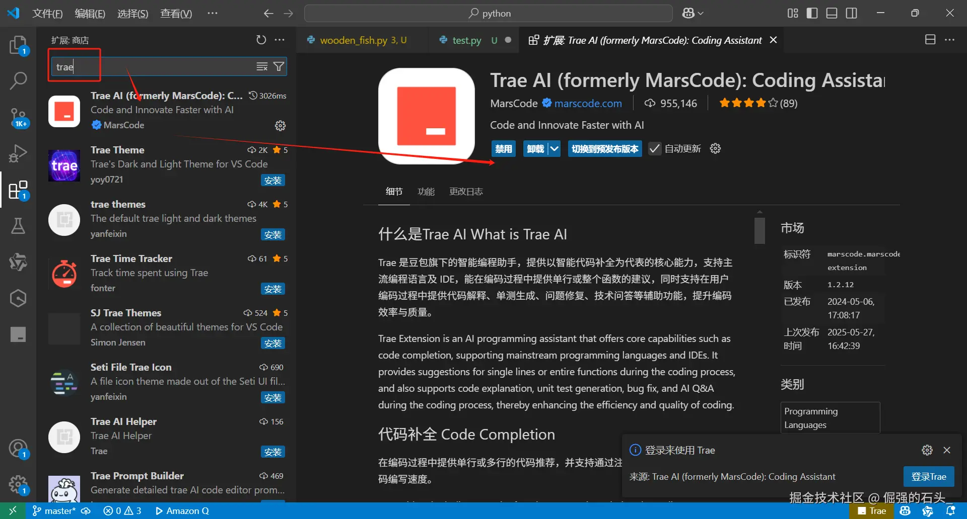Synchronize changes from status bar cloud icon

[x=86, y=511]
